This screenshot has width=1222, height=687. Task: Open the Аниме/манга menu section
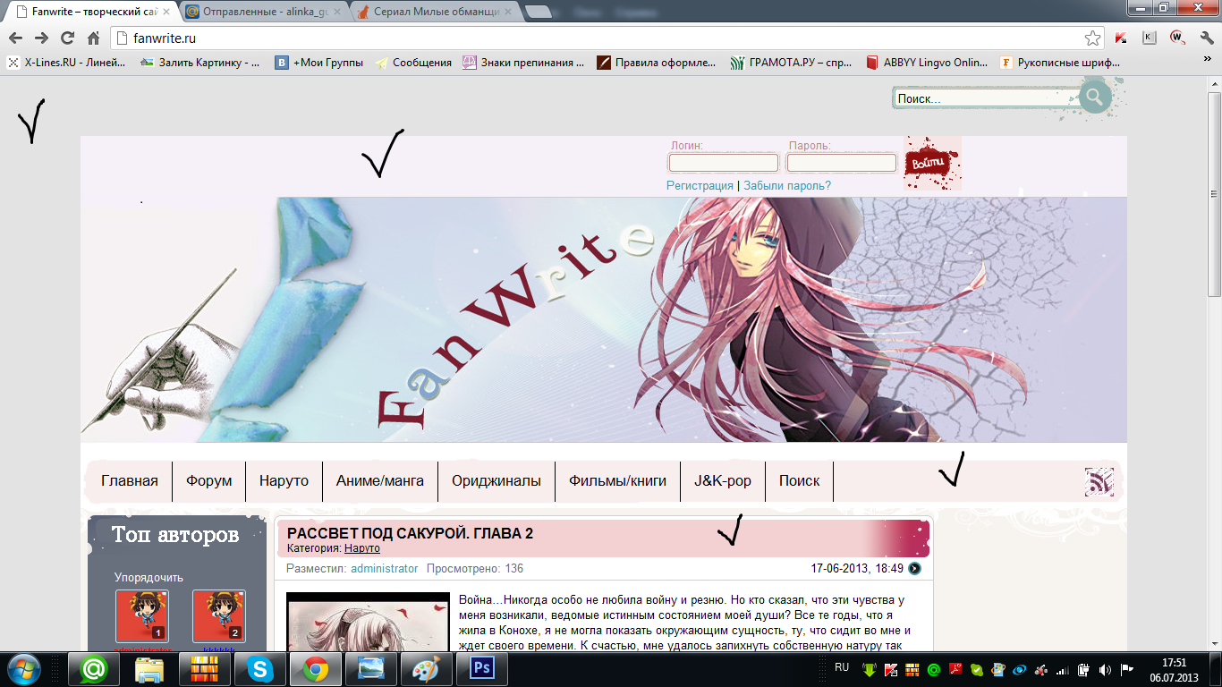point(380,480)
